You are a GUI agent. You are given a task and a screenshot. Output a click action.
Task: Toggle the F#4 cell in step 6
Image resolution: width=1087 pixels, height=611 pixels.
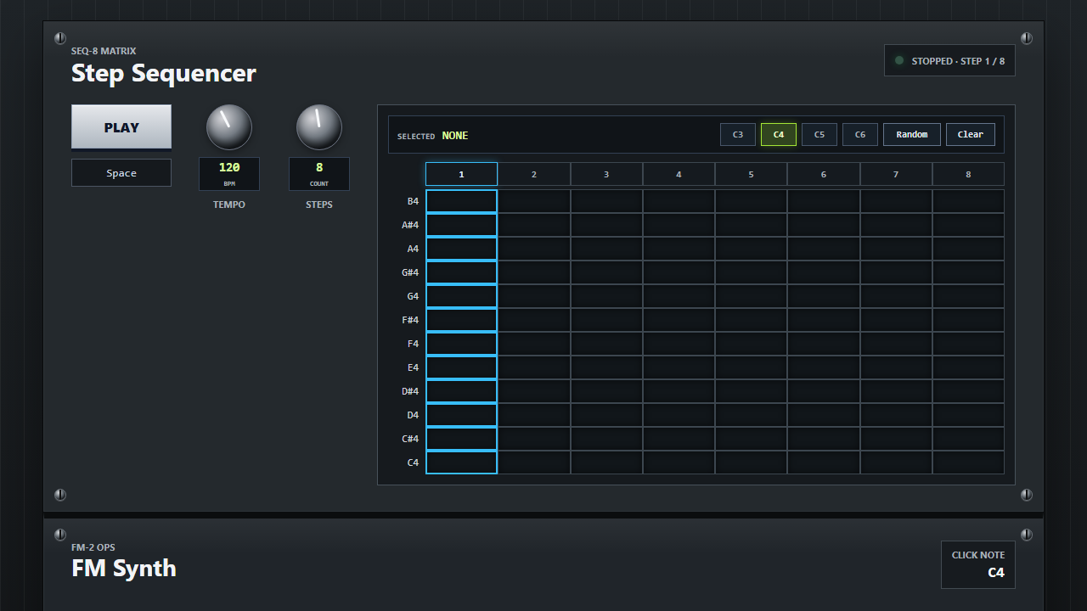pyautogui.click(x=824, y=320)
